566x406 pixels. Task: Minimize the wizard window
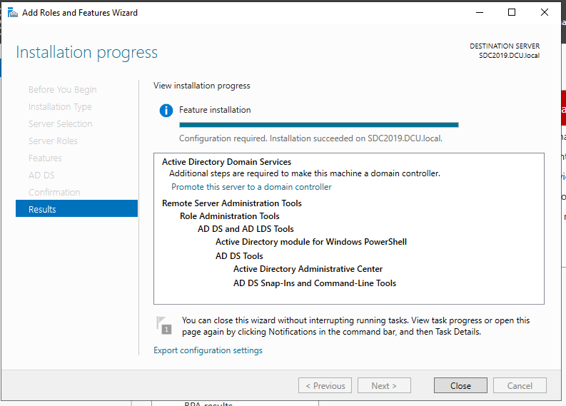click(x=478, y=12)
